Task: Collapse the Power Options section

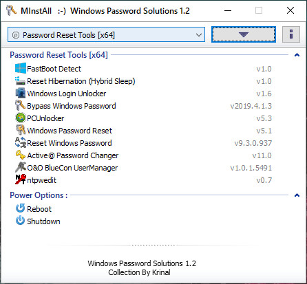Action: [297, 195]
